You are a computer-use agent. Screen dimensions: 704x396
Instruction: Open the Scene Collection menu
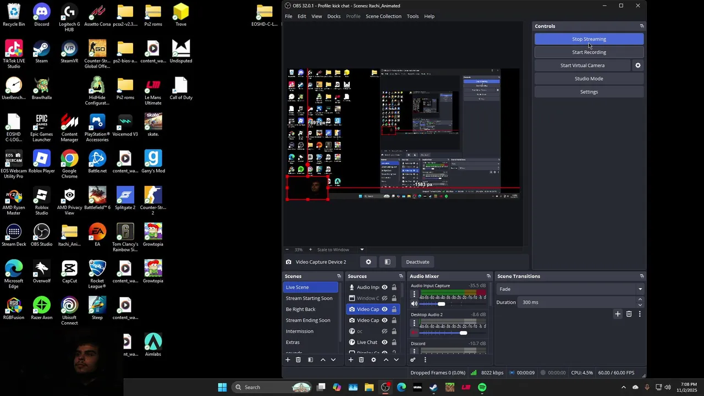tap(383, 16)
